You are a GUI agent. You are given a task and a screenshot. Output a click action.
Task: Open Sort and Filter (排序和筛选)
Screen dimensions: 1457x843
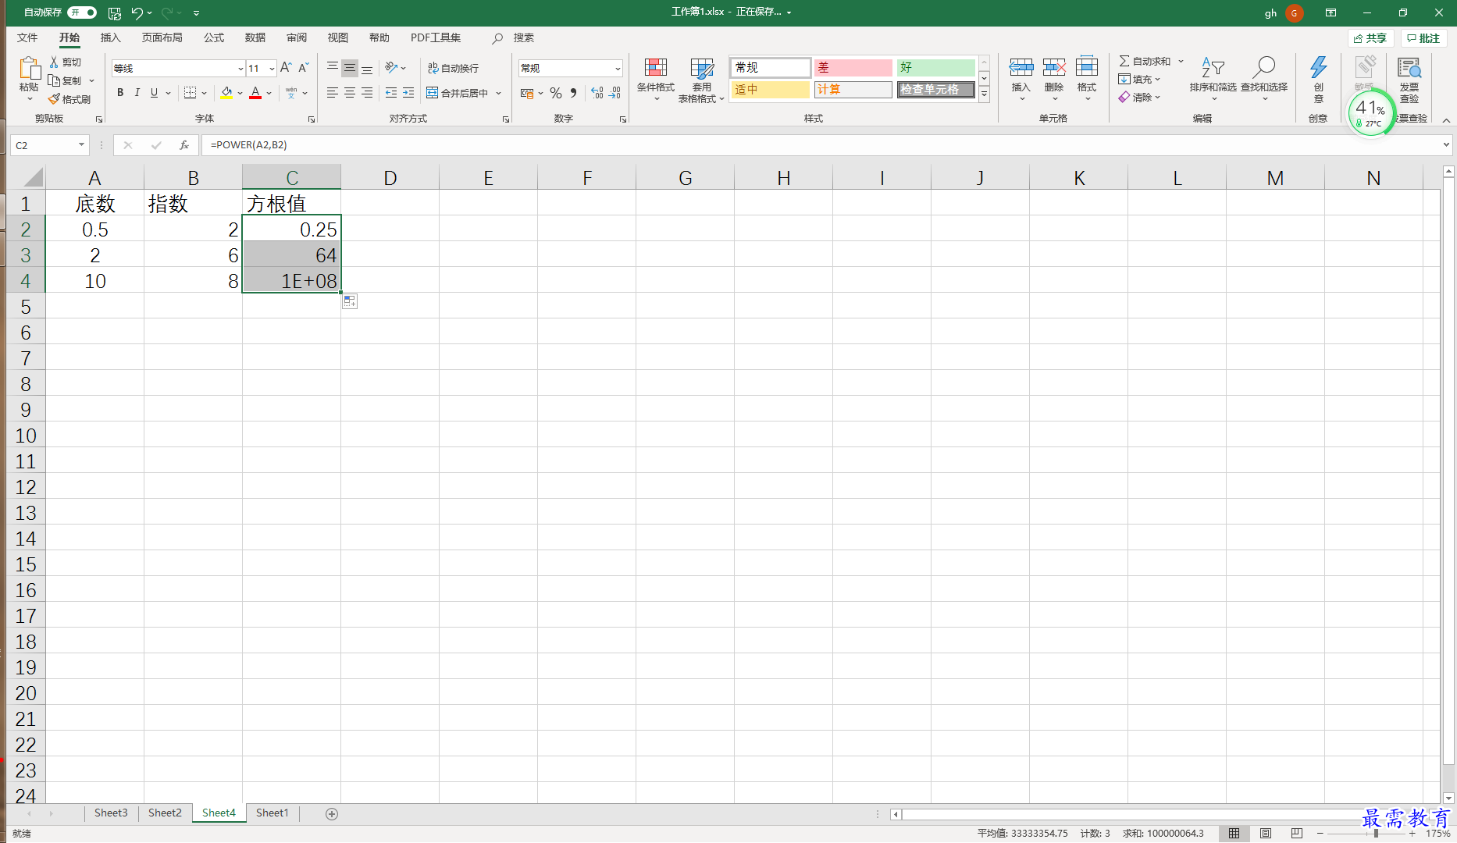click(1213, 78)
